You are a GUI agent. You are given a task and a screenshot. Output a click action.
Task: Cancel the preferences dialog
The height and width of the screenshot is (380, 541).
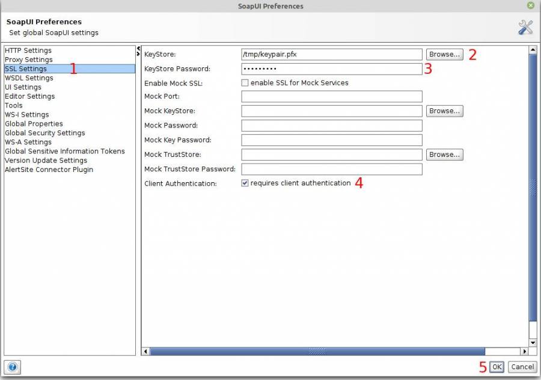click(522, 367)
